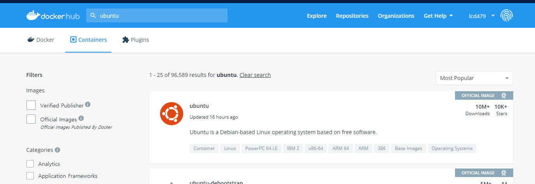Open the ubuntu-debootstrap result title
The width and height of the screenshot is (535, 184).
point(216,182)
